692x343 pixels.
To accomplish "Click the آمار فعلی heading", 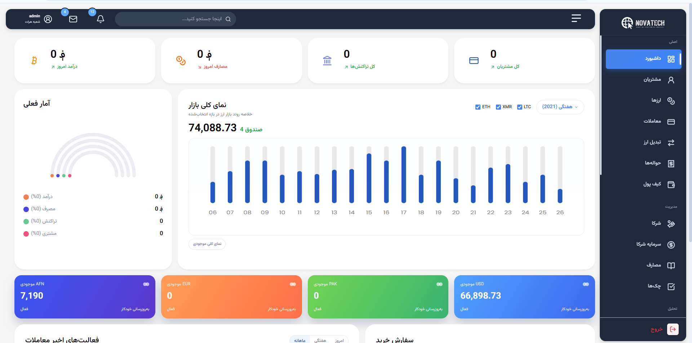I will tap(37, 104).
